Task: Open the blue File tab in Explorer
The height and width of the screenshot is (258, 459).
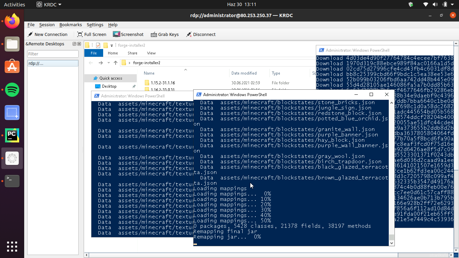Action: point(94,53)
